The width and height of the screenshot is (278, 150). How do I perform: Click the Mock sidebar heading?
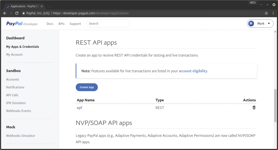[11, 127]
